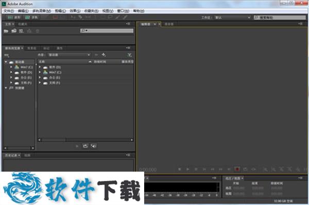Viewport: 309px width, 205px height.
Task: Expand 软件 (D:) in the left tree
Action: coord(11,72)
